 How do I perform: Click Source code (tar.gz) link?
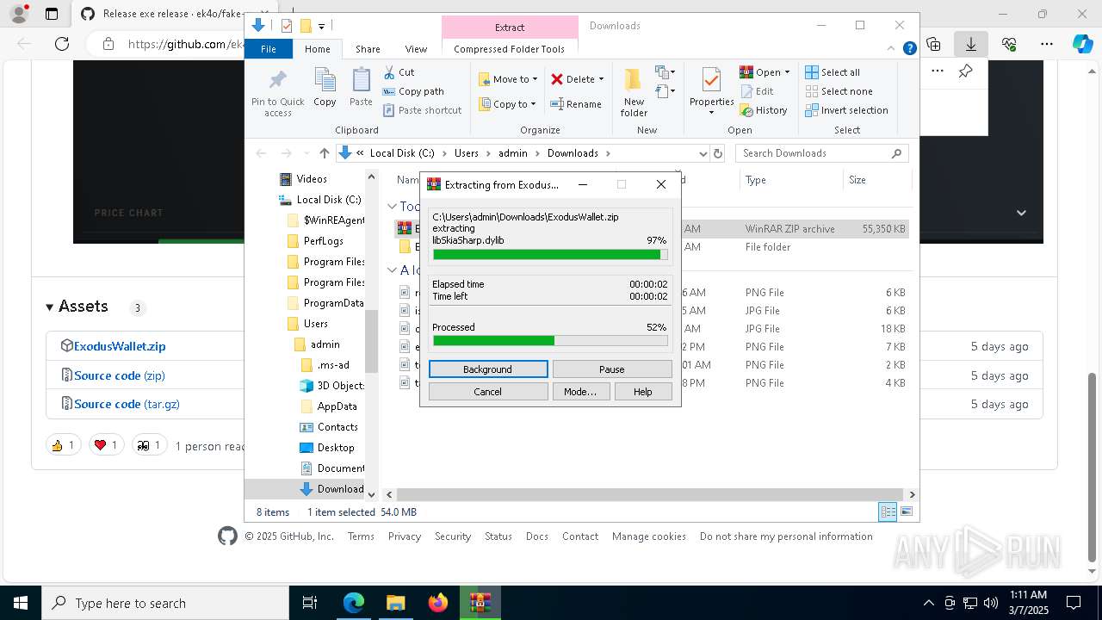(x=127, y=404)
